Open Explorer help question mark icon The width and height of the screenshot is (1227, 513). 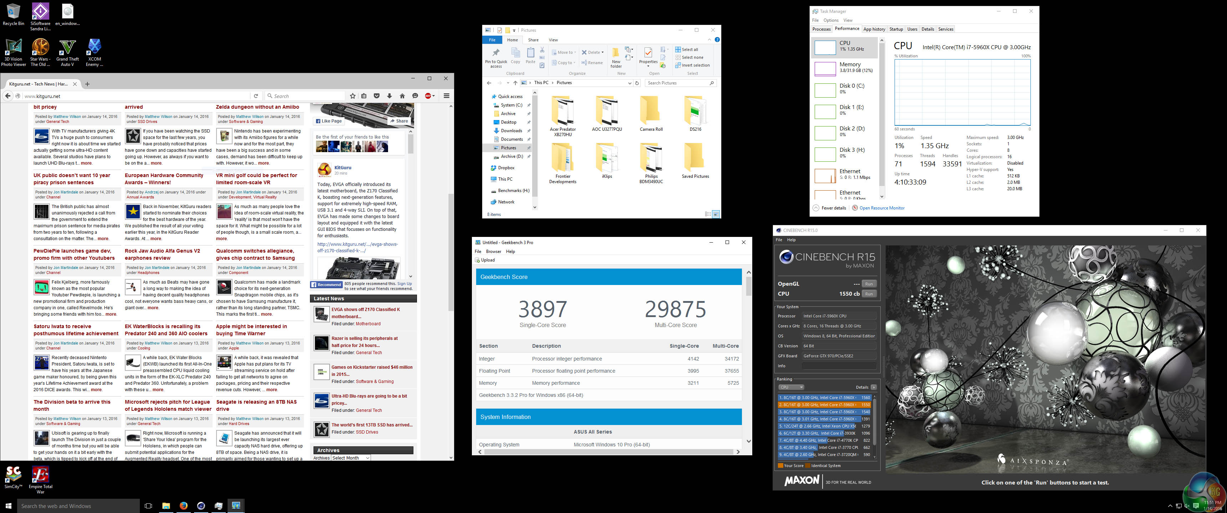coord(717,40)
